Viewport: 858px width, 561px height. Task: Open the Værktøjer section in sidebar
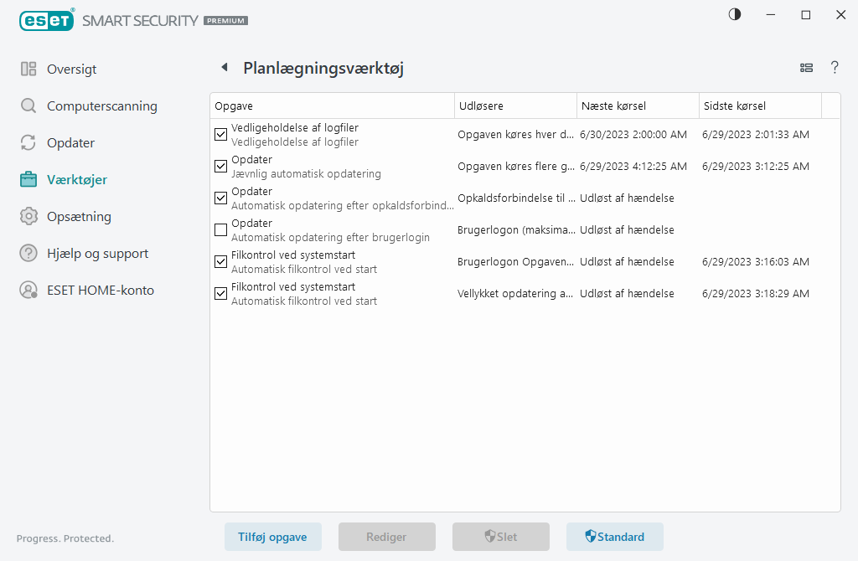point(76,180)
